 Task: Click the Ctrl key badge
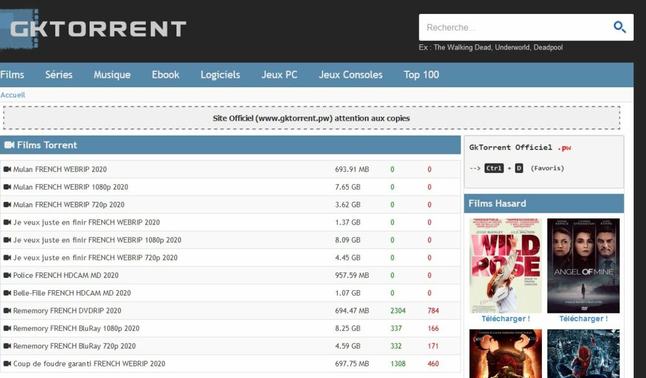pos(494,168)
